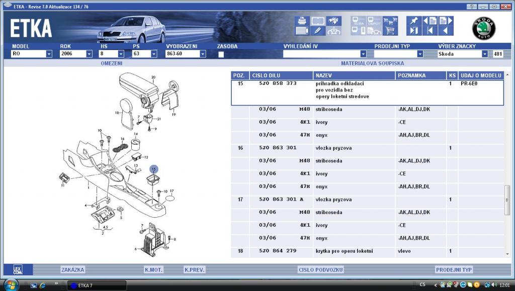The width and height of the screenshot is (515, 291).
Task: Open the ROK year dropdown
Action: (x=89, y=54)
